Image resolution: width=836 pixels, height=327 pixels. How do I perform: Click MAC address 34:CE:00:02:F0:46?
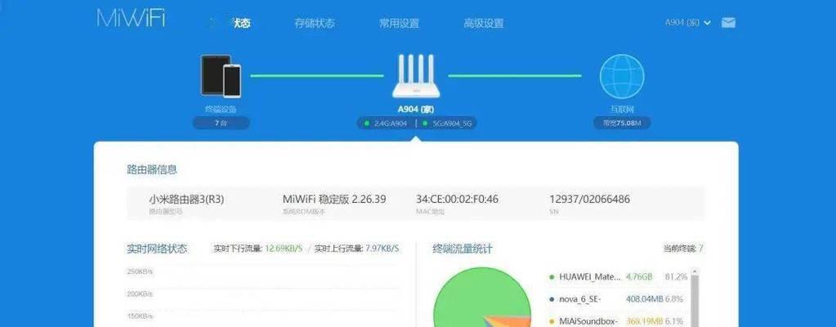pyautogui.click(x=457, y=199)
